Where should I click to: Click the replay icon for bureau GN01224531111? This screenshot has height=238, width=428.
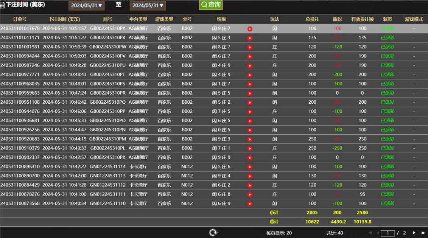[250, 194]
